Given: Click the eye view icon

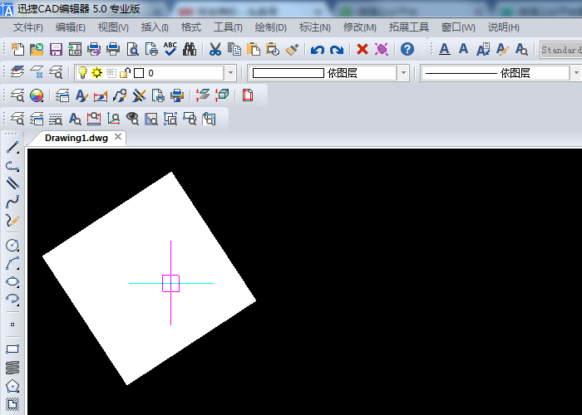Looking at the screenshot, I should tap(132, 119).
